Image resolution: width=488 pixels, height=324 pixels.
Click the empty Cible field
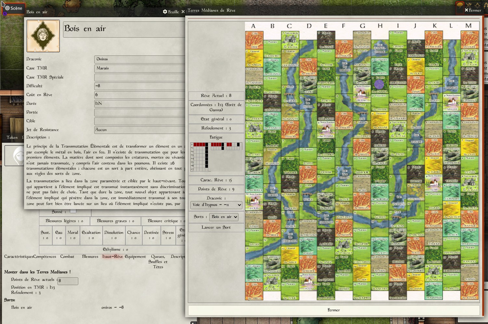click(x=140, y=121)
